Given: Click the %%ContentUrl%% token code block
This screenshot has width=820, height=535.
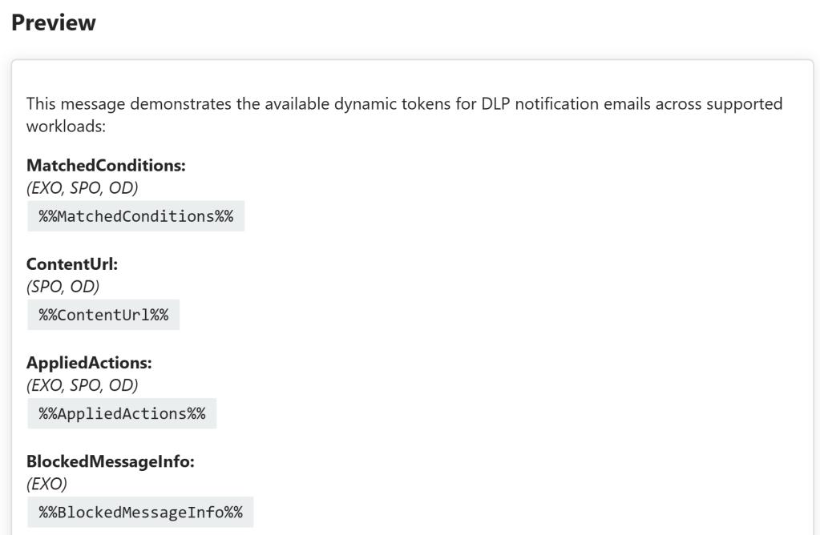Looking at the screenshot, I should click(103, 316).
